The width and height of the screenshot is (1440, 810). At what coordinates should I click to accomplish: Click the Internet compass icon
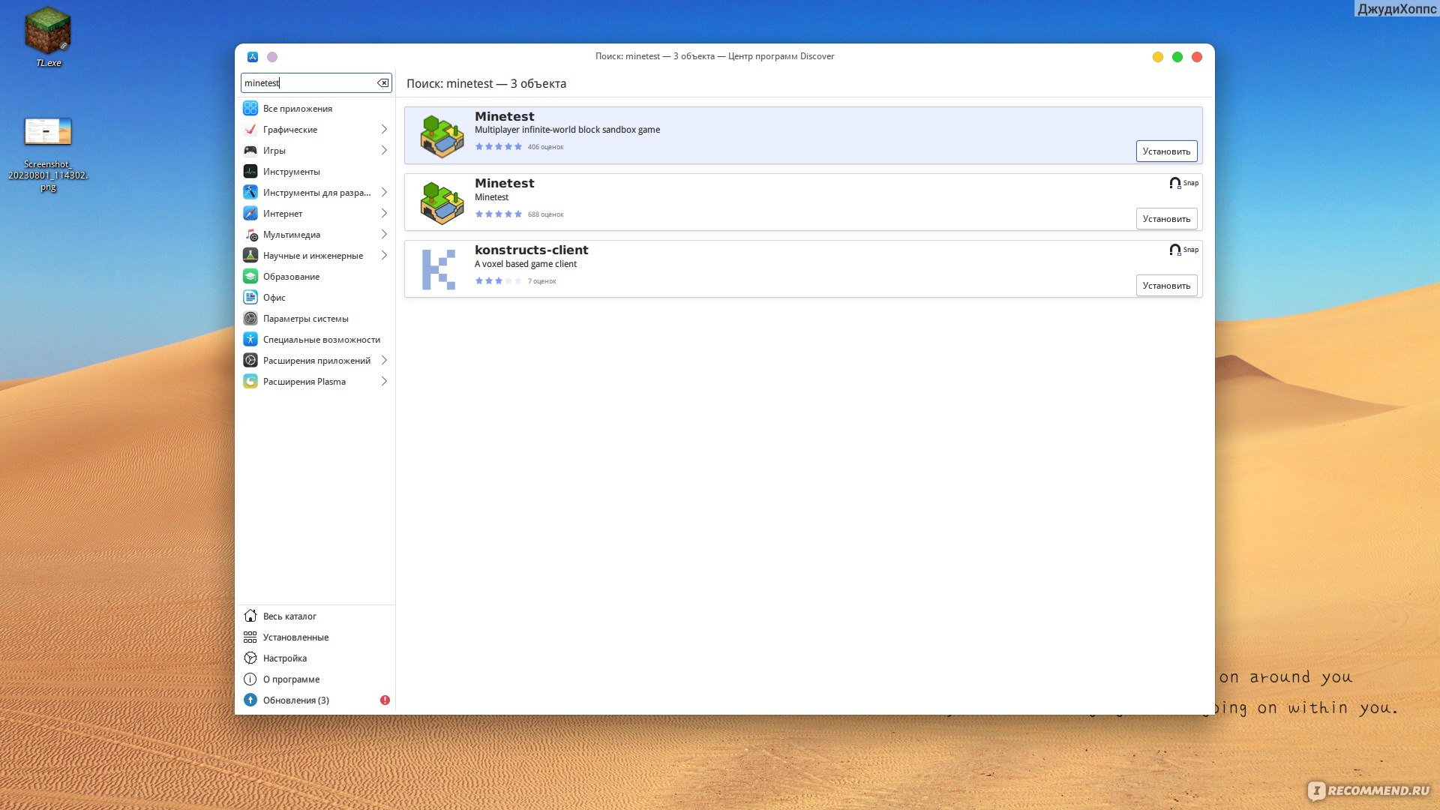[250, 214]
